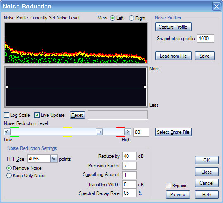Click the Snapshots in profile field
This screenshot has height=203, width=223.
206,39
